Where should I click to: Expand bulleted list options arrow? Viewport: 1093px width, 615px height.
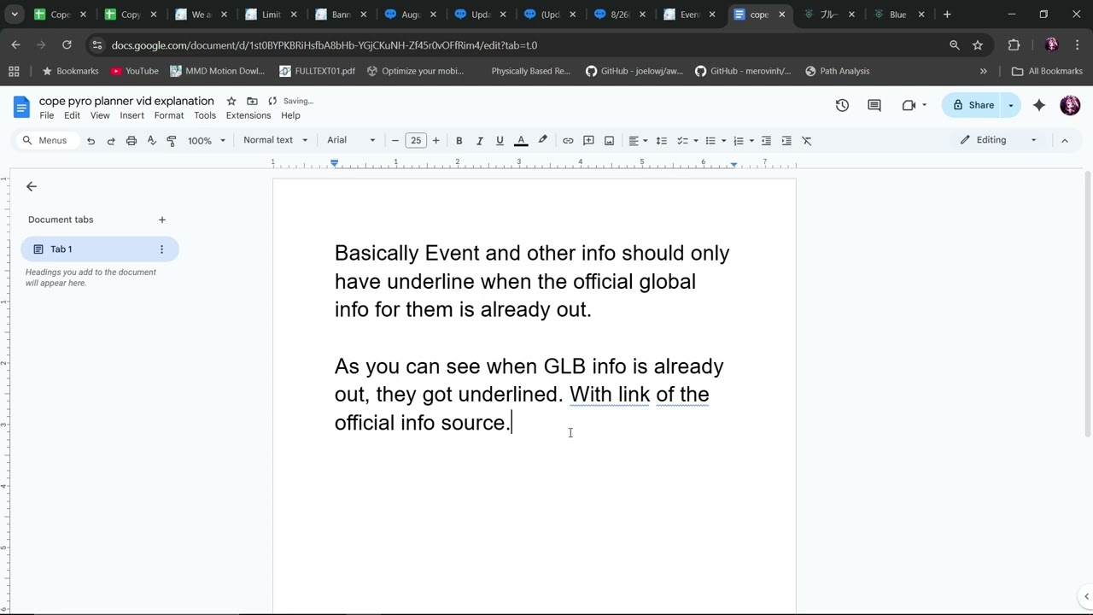[723, 141]
